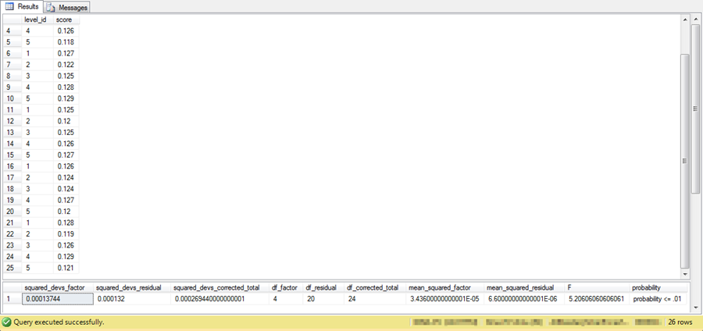The height and width of the screenshot is (331, 703).
Task: Click the score column header
Action: point(66,20)
